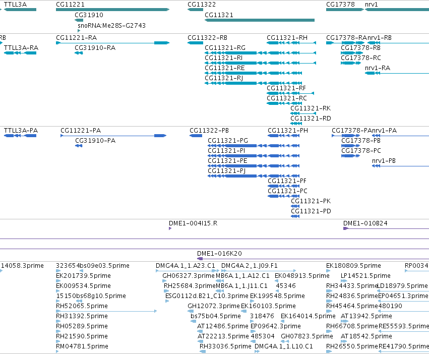Select transcript CG11321-RF
The height and width of the screenshot is (354, 429).
click(x=286, y=88)
